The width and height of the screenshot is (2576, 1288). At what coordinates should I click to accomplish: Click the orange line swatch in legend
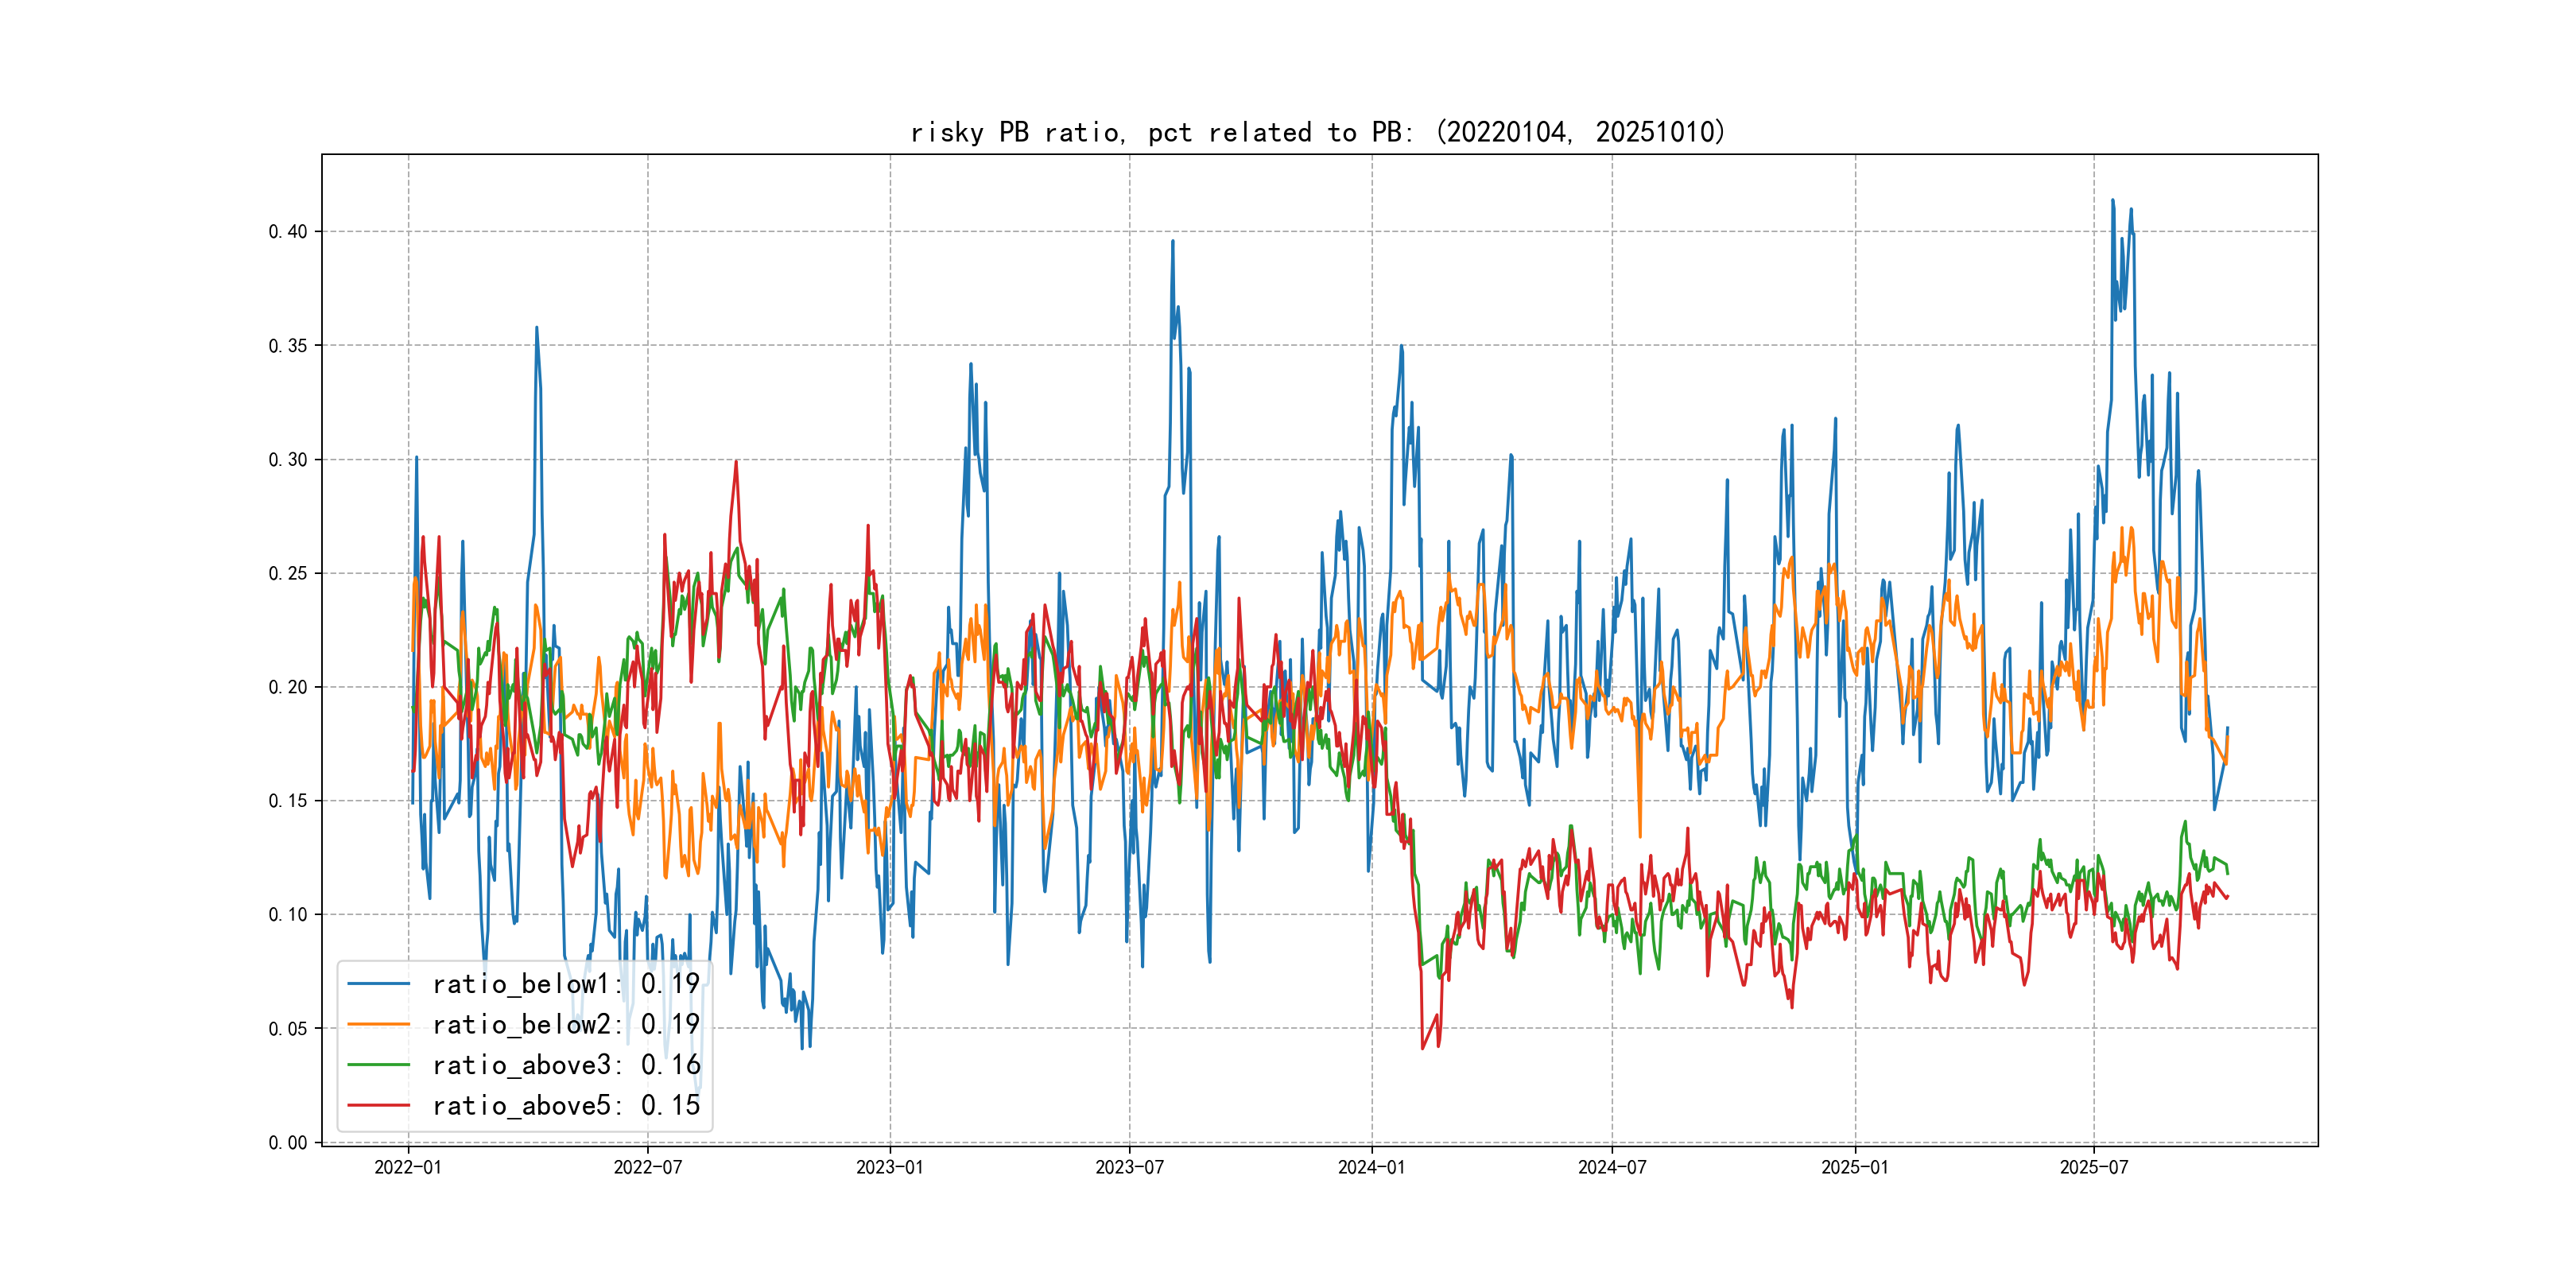click(378, 1025)
